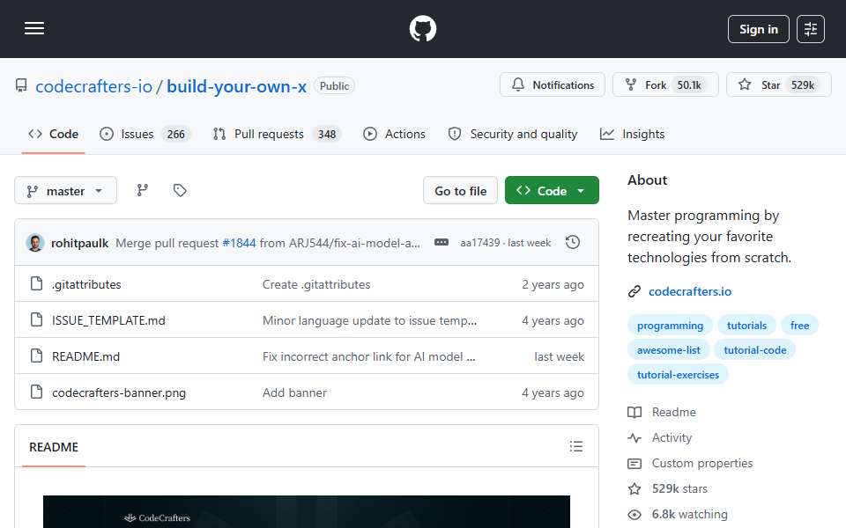Open ISSUE_TEMPLATE.md file
Screen dimensions: 846x528
pos(108,320)
